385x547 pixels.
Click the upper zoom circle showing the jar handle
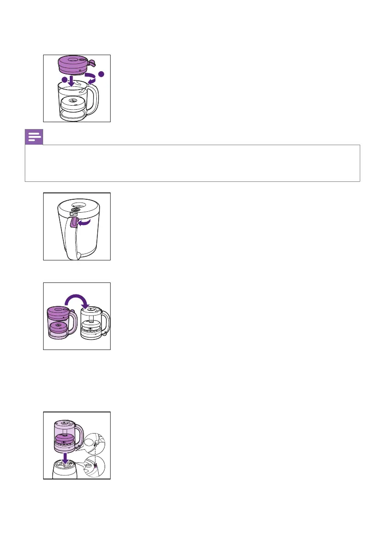(x=95, y=443)
